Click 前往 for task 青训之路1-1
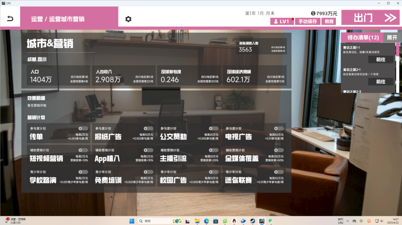This screenshot has height=225, width=402. tap(380, 59)
